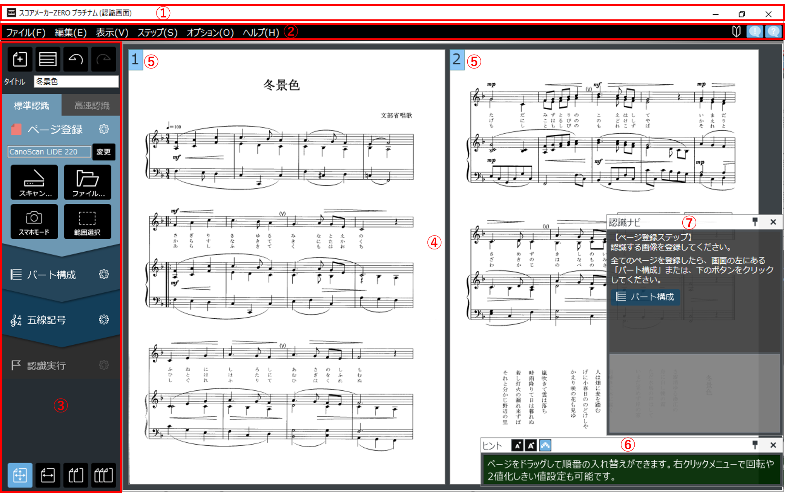Open page registration settings gear
Image resolution: width=785 pixels, height=493 pixels.
(104, 129)
